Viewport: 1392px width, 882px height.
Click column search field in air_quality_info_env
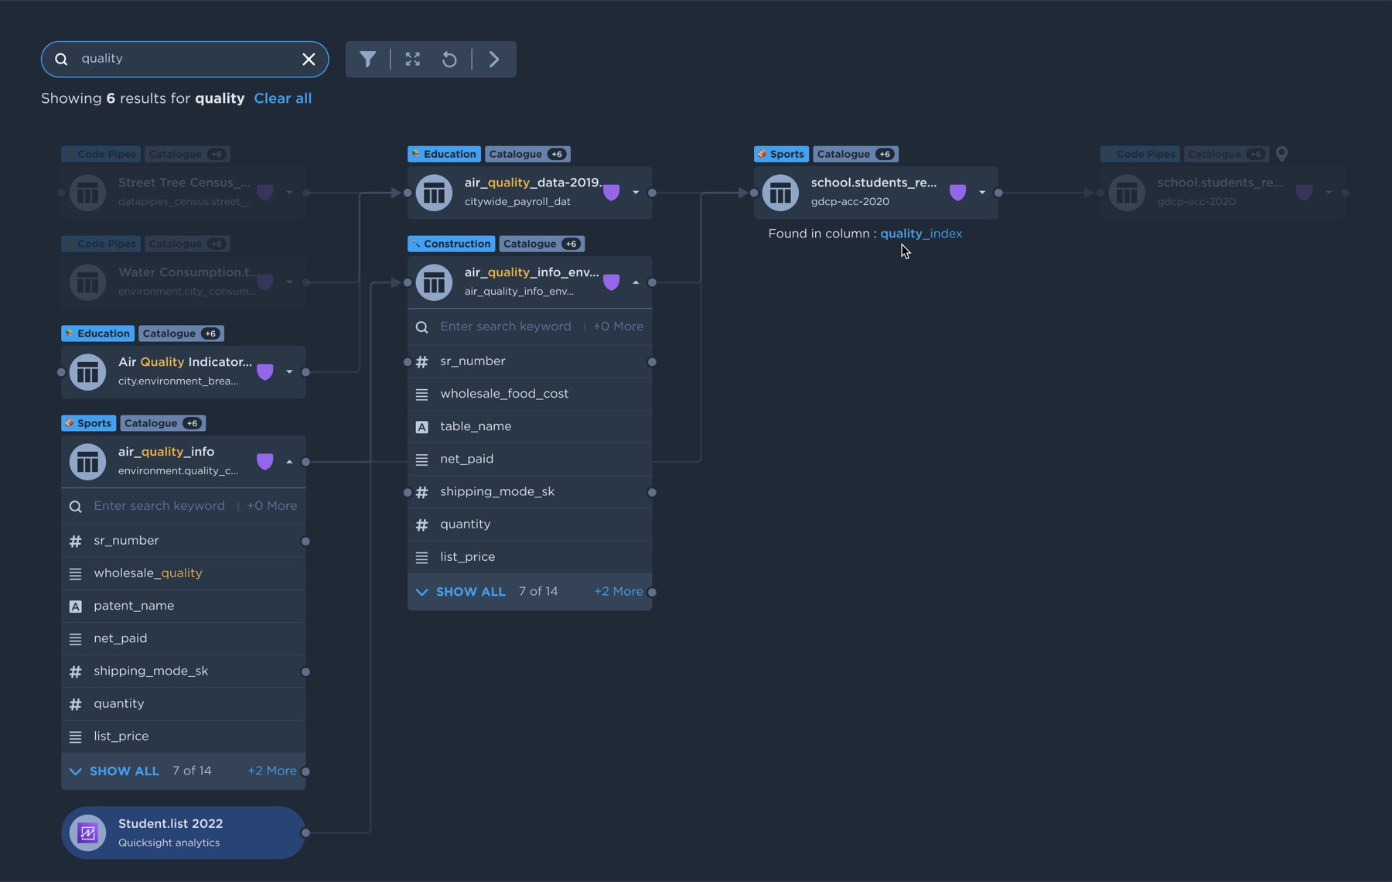pos(506,326)
